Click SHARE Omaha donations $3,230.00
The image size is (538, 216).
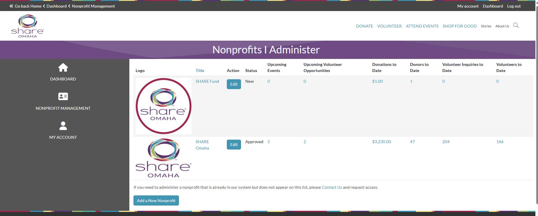click(382, 142)
